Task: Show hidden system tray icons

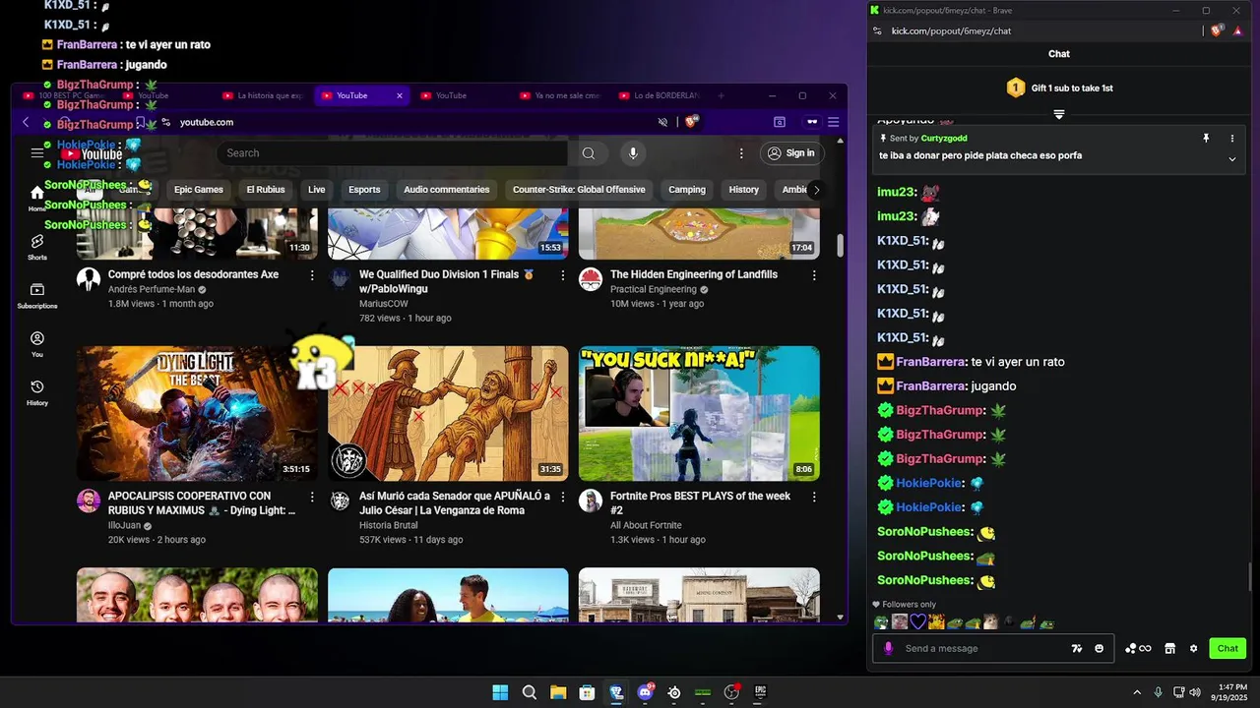Action: point(1137,692)
